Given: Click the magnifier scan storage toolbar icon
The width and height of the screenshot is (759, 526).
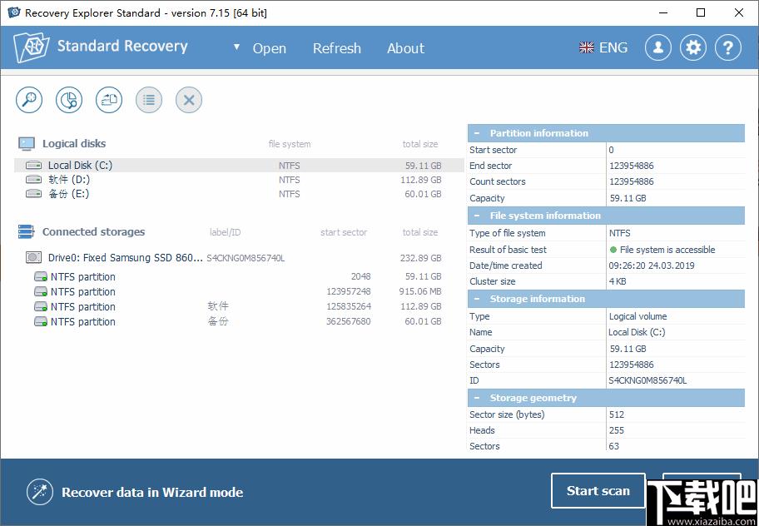Looking at the screenshot, I should [x=29, y=100].
